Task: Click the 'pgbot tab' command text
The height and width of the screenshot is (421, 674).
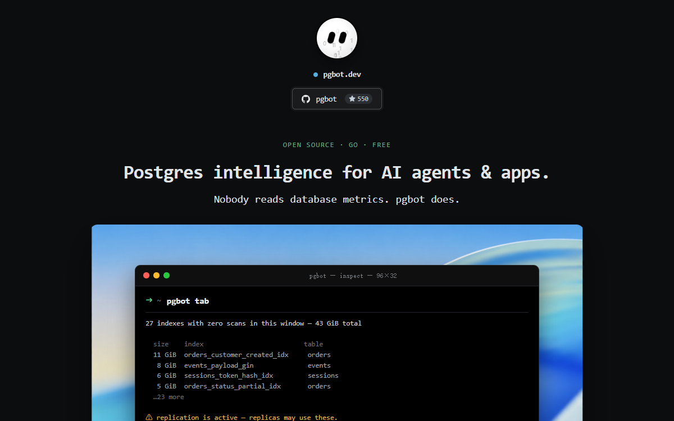Action: pos(188,301)
